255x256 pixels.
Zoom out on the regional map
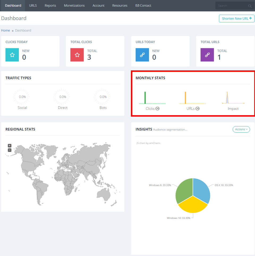coord(10,150)
